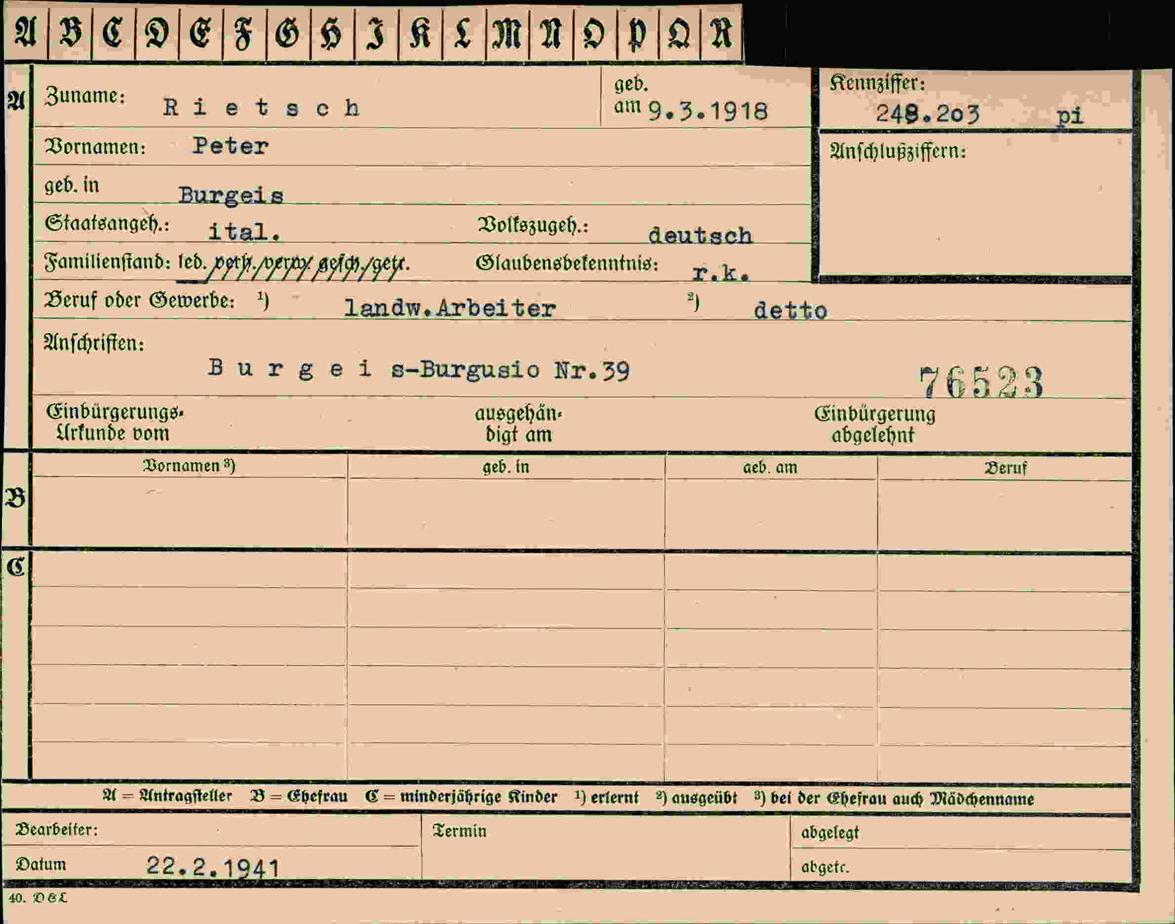Open the alphabet index tab D
This screenshot has width=1175, height=924.
coord(157,34)
